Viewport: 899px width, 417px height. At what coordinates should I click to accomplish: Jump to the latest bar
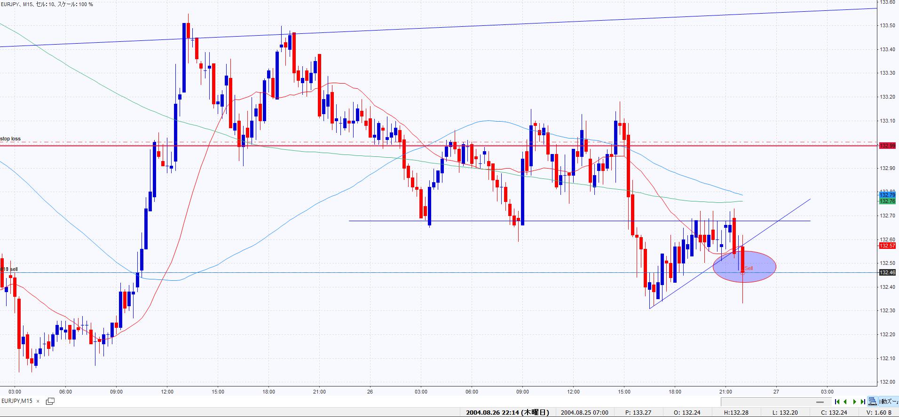tap(863, 402)
